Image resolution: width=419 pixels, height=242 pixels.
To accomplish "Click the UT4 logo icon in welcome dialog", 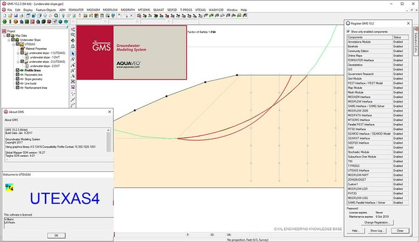I will point(8,188).
